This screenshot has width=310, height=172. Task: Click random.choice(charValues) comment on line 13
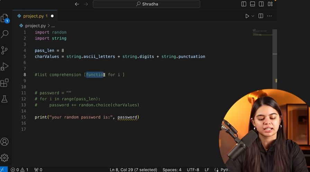[x=109, y=105]
